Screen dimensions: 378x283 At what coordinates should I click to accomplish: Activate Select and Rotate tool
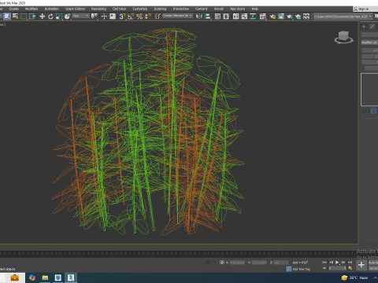coord(50,17)
